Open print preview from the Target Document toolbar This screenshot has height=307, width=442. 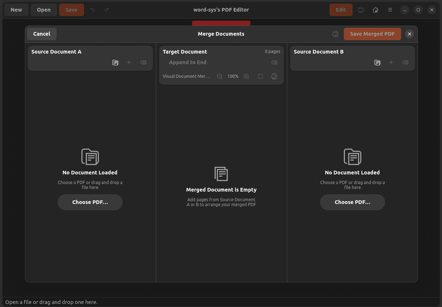tap(274, 76)
